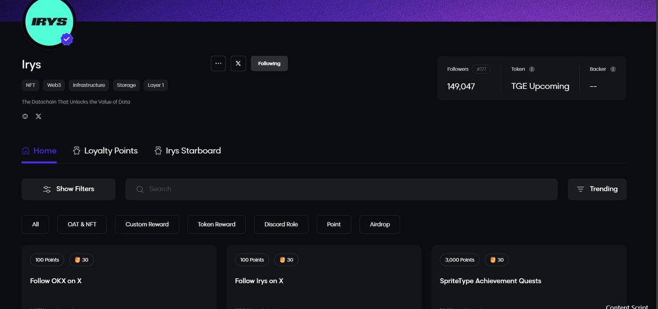Click the 30 gem badge on SpriteType card
This screenshot has width=658, height=309.
[497, 260]
